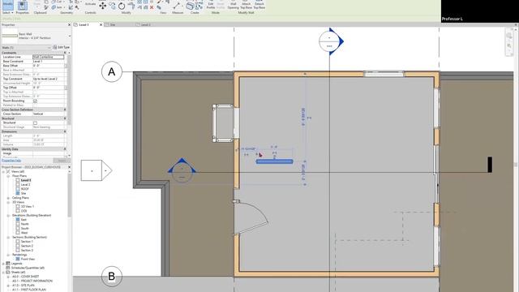519x292 pixels.
Task: Open sheet A0.0 - COVER SHEET
Action: [25, 277]
